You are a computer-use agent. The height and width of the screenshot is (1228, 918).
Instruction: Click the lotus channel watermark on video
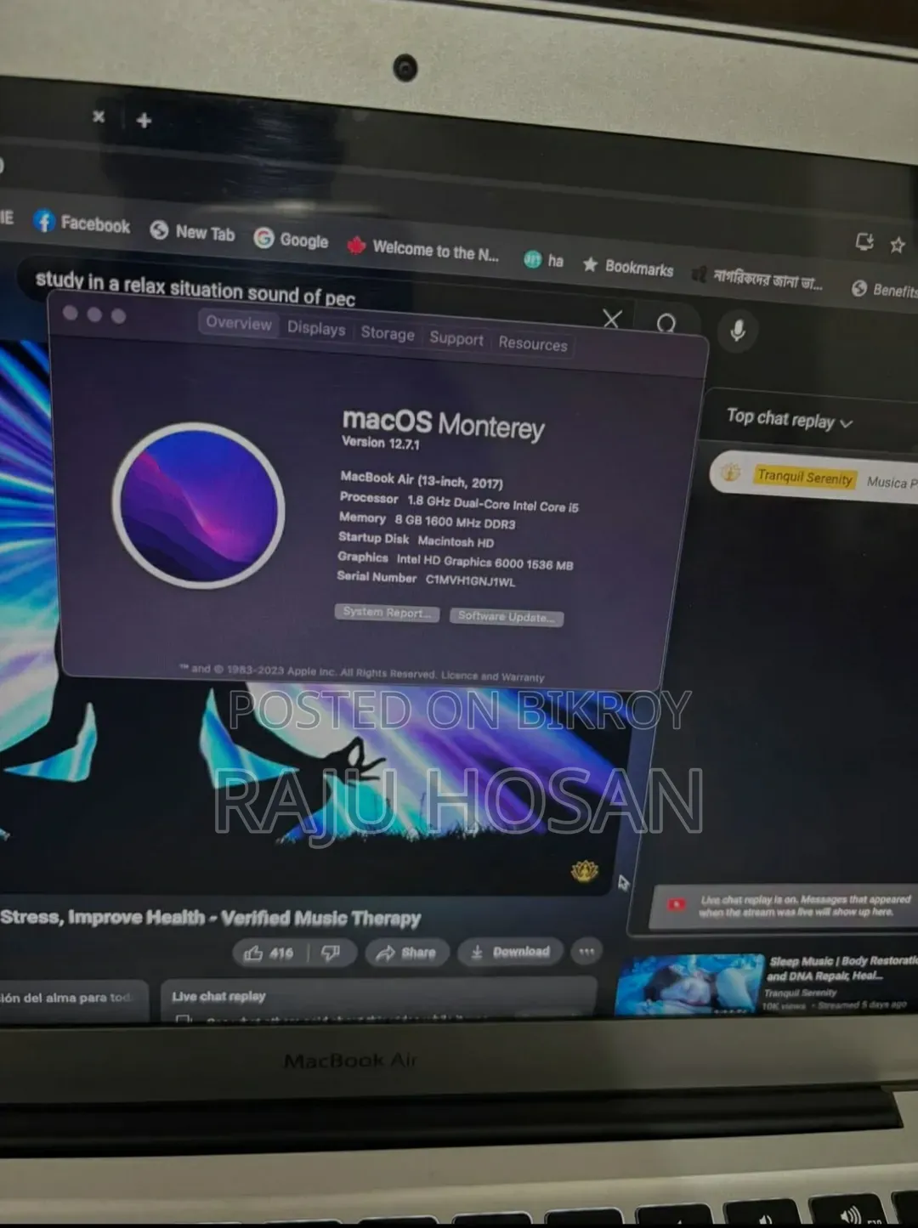(x=585, y=872)
